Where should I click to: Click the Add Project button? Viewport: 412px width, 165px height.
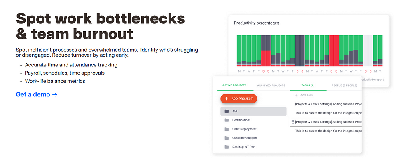click(x=239, y=99)
